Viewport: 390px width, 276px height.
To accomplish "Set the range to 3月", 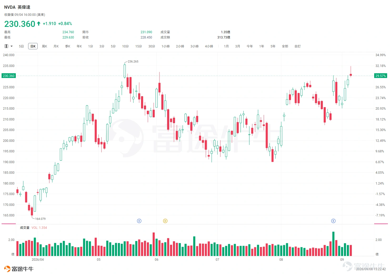I will pos(238,46).
